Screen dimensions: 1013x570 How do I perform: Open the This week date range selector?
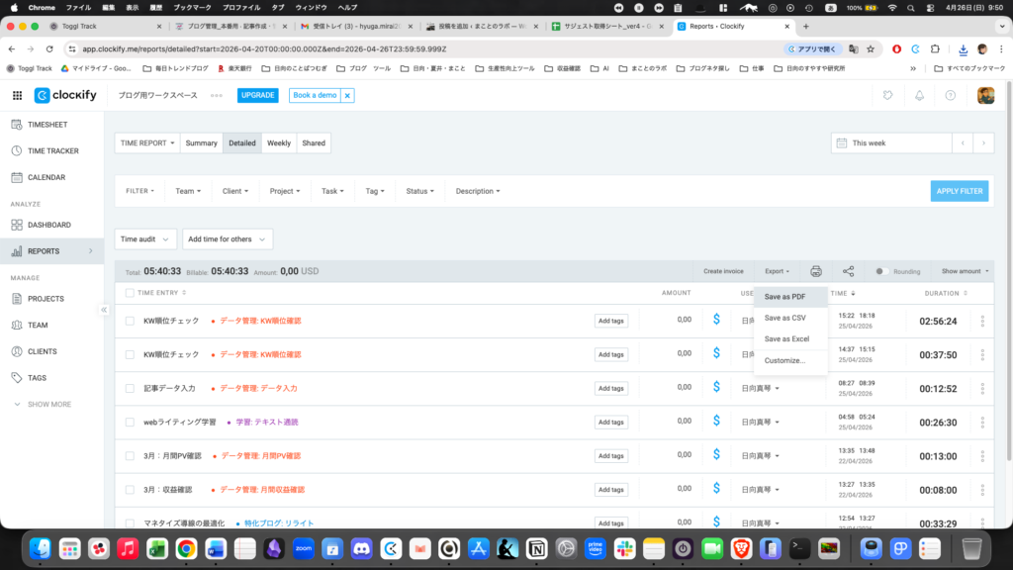pyautogui.click(x=889, y=142)
